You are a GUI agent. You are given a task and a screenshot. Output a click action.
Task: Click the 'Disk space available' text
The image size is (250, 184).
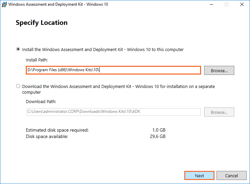[x=47, y=136]
